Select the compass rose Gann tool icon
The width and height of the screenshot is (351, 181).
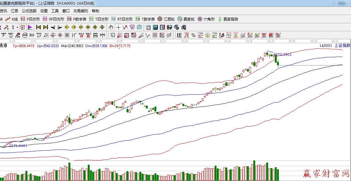(60, 35)
